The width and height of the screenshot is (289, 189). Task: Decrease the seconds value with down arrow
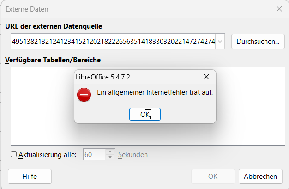tap(110, 157)
